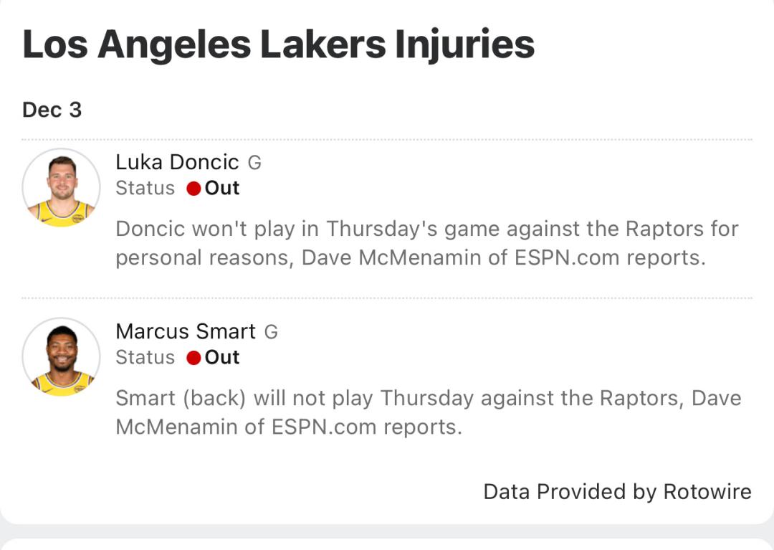Click the Status label under Luka Doncic
774x550 pixels.
[x=145, y=189]
